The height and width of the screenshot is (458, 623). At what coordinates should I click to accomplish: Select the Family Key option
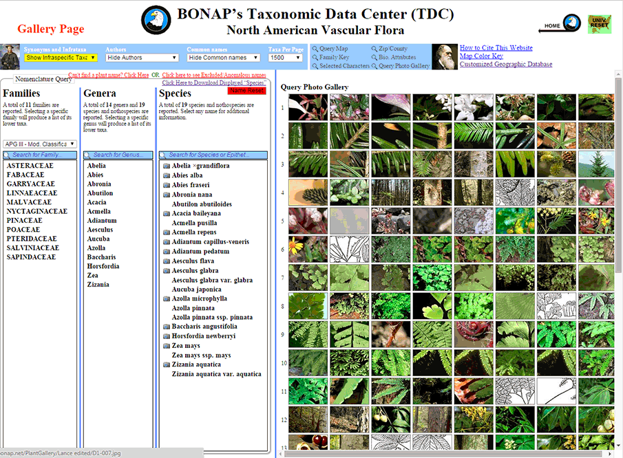333,58
